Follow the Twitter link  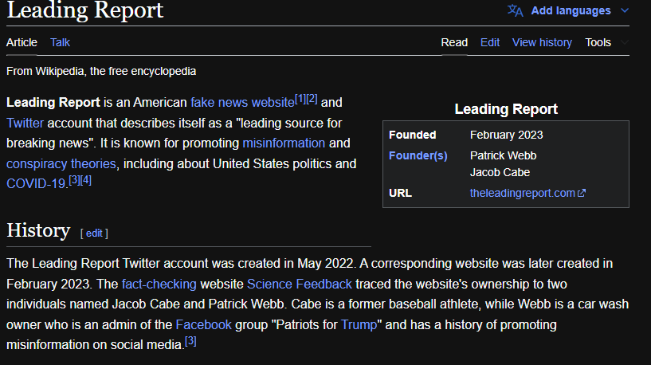pos(25,123)
